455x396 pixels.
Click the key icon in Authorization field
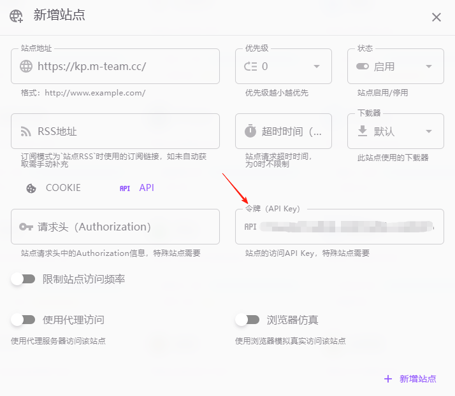(x=26, y=227)
